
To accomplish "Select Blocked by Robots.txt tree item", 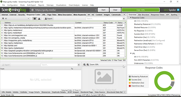I will [x=148, y=24].
